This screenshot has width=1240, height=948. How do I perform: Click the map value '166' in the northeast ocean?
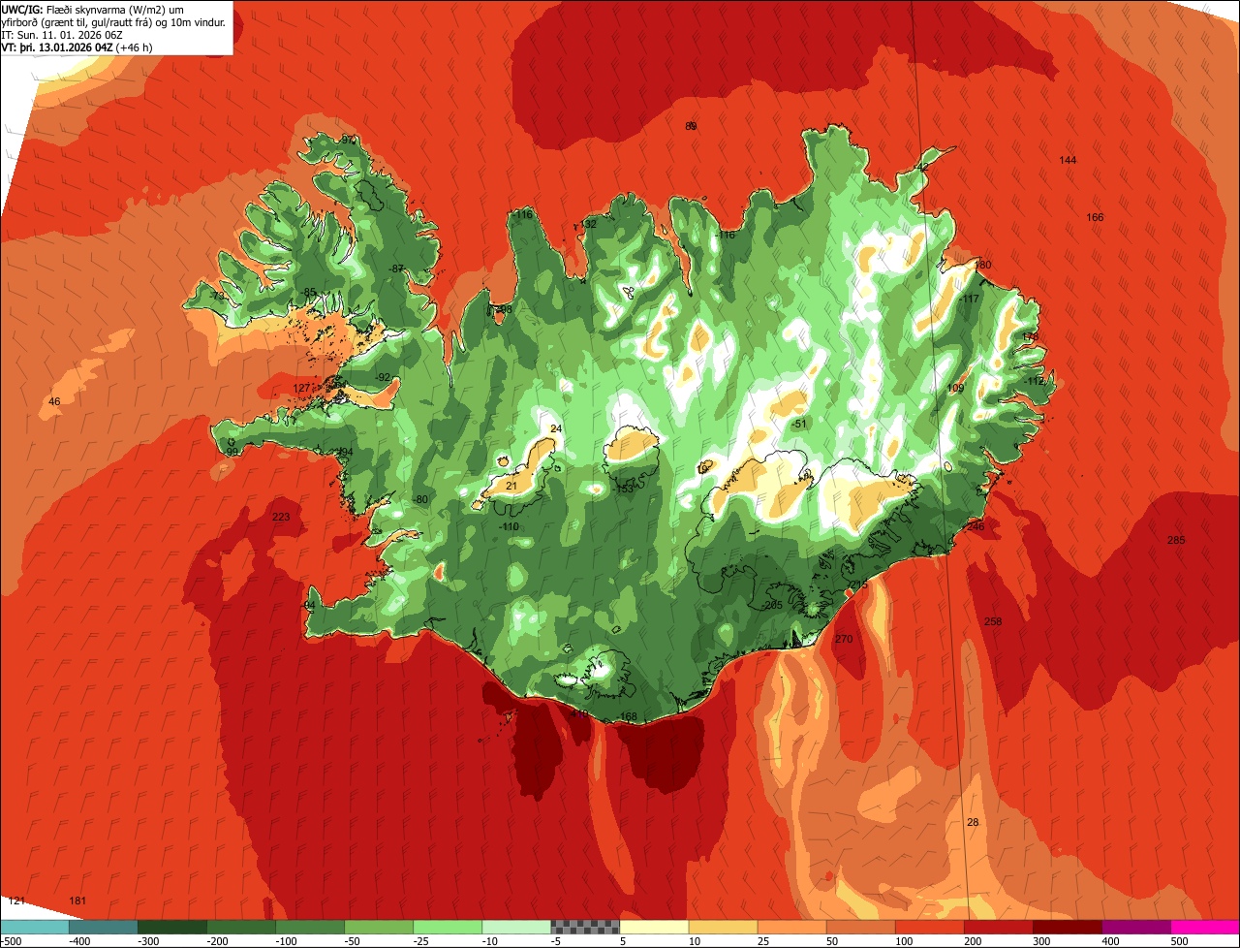point(1095,217)
